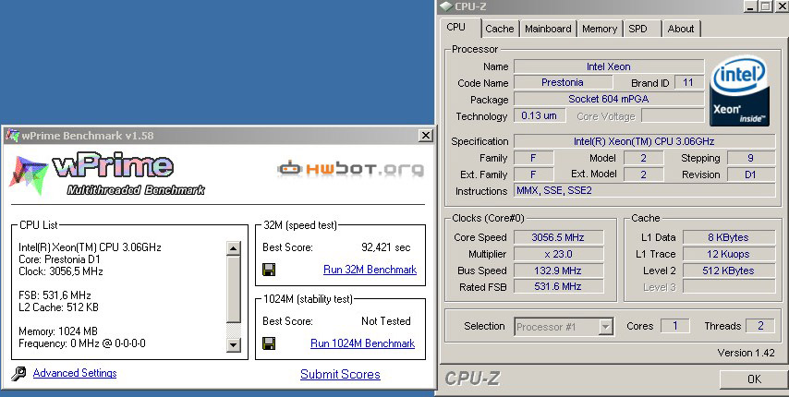This screenshot has height=397, width=789.
Task: Click the floppy save icon under 32M test
Action: (x=269, y=270)
